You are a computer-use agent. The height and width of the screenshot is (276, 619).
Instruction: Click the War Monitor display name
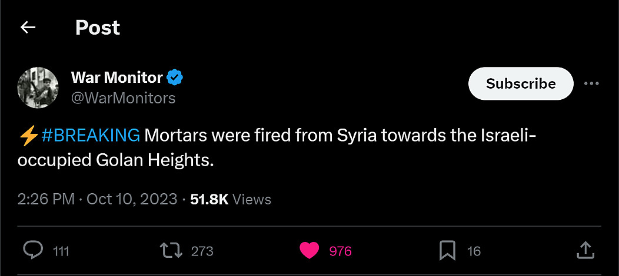[117, 77]
